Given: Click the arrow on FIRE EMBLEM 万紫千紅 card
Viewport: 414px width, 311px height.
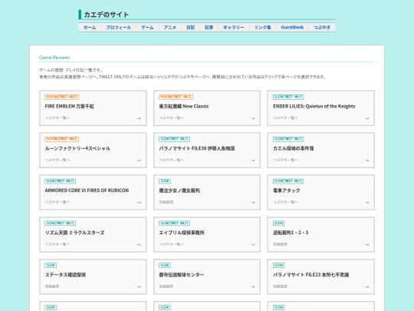Looking at the screenshot, I should pyautogui.click(x=139, y=118).
